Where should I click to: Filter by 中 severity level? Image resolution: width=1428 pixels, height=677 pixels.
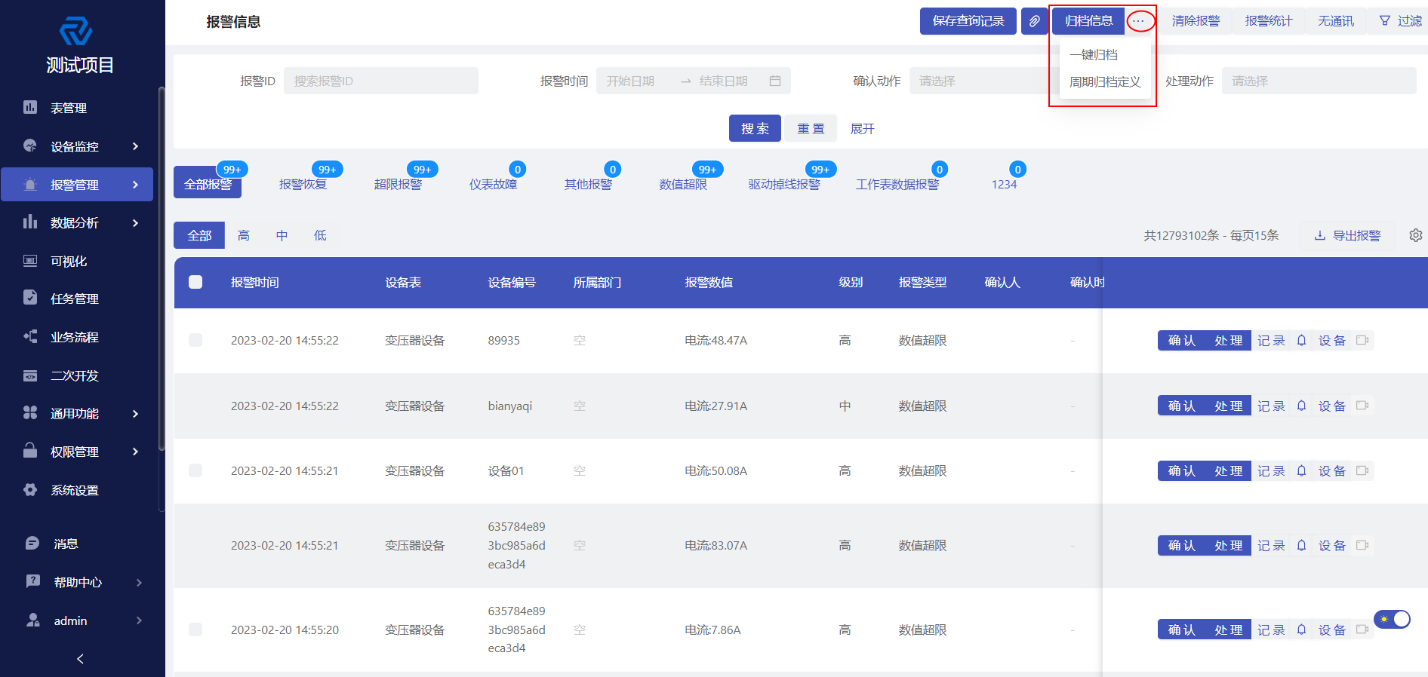282,235
